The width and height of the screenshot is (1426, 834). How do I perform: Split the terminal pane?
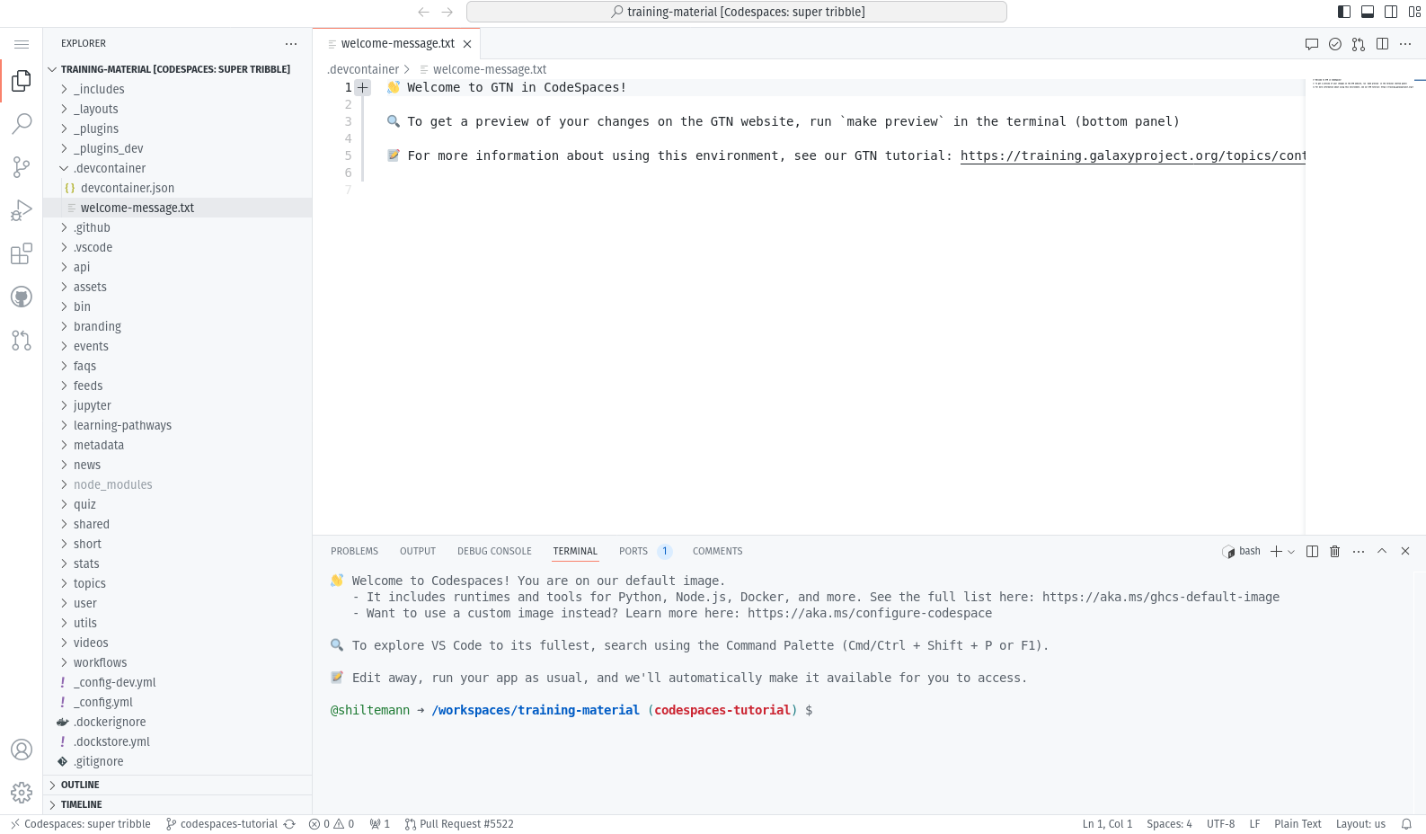click(x=1312, y=551)
